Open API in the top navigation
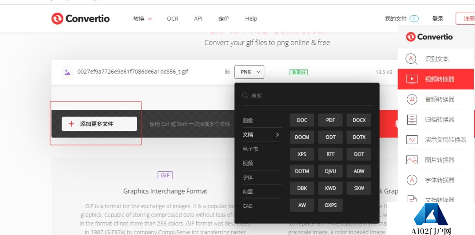 click(198, 19)
